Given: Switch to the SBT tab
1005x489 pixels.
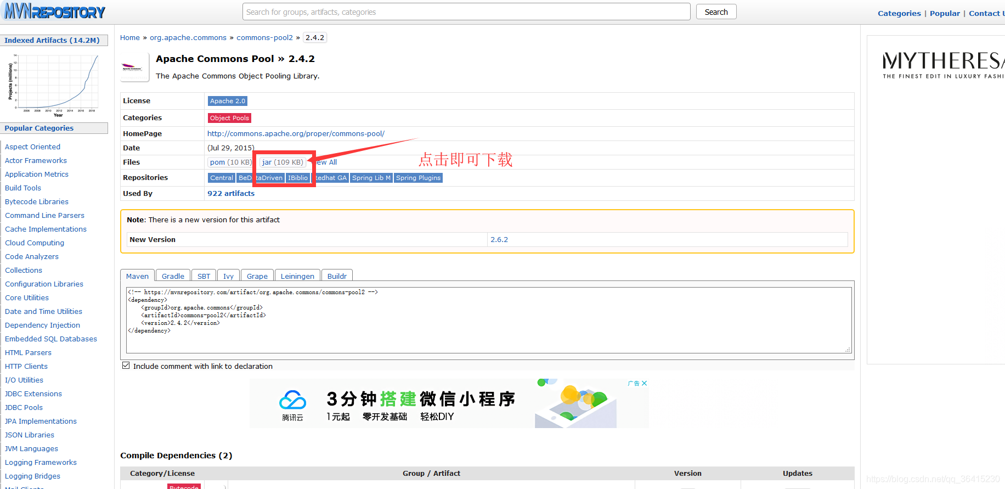Looking at the screenshot, I should 204,276.
